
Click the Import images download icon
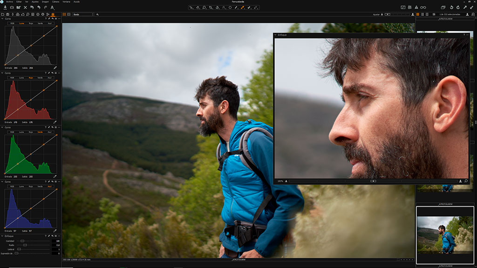[x=5, y=7]
